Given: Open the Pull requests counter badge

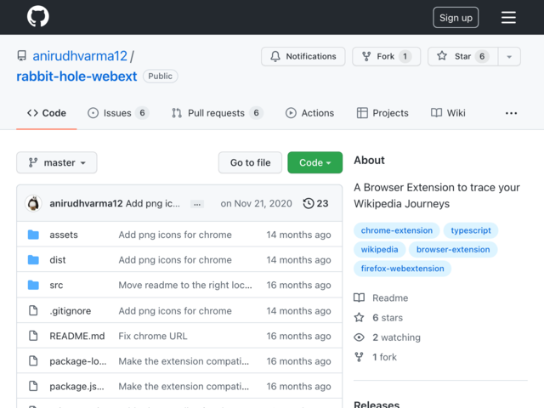Looking at the screenshot, I should pos(256,113).
